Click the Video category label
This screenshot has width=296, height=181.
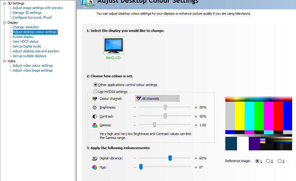click(x=11, y=61)
